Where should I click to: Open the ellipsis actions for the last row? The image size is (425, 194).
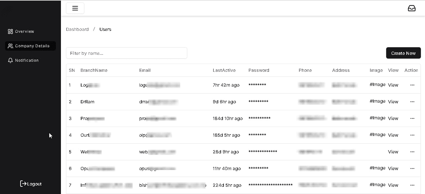(412, 185)
